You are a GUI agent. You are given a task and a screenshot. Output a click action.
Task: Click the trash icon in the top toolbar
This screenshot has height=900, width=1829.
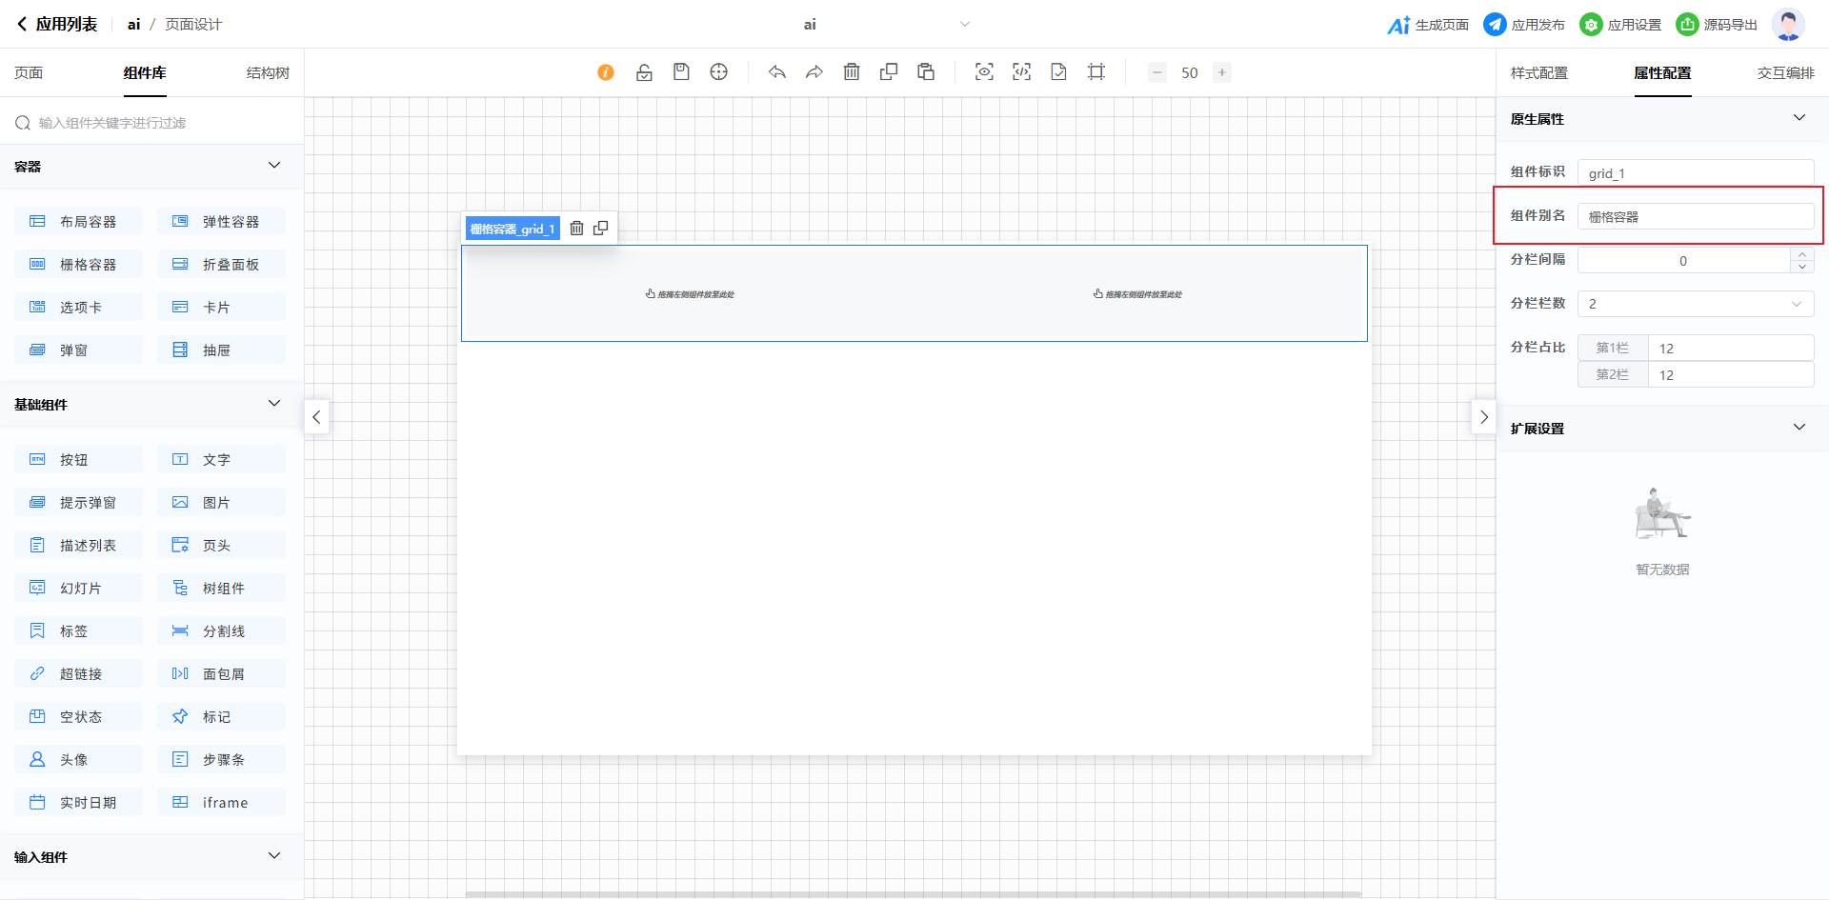tap(852, 72)
